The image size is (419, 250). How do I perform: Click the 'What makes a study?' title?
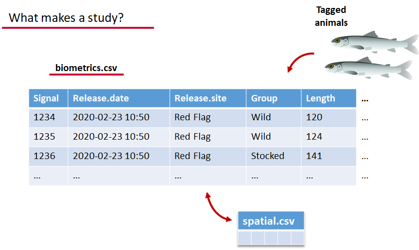[x=66, y=18]
